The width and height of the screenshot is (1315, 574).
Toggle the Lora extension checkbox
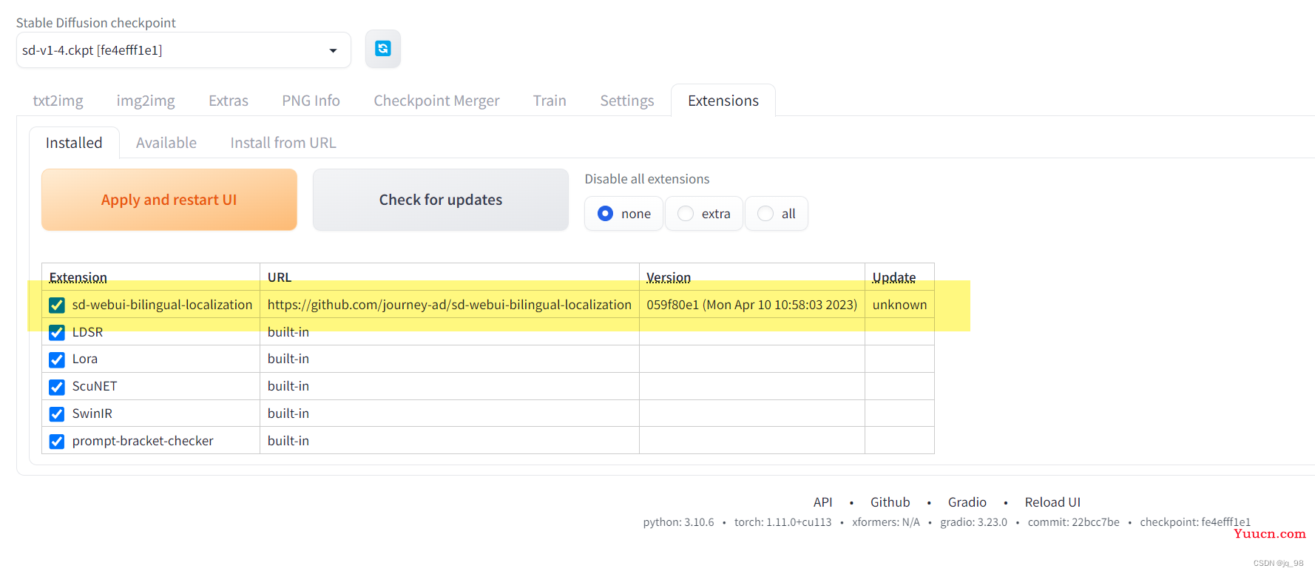57,359
